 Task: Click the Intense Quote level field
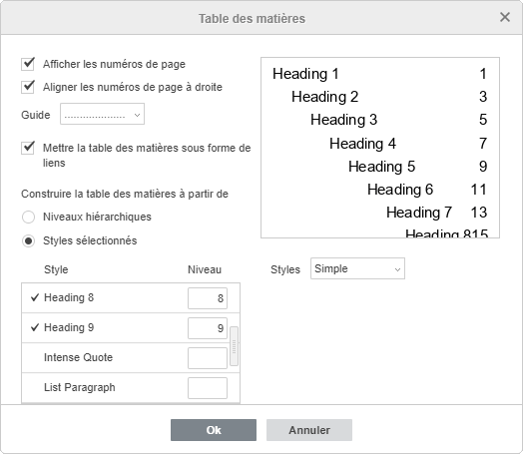pyautogui.click(x=208, y=358)
